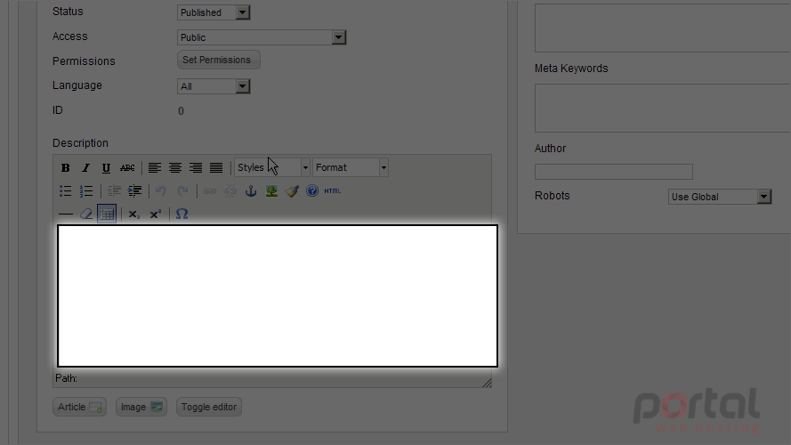Edit HTML source code

point(333,190)
